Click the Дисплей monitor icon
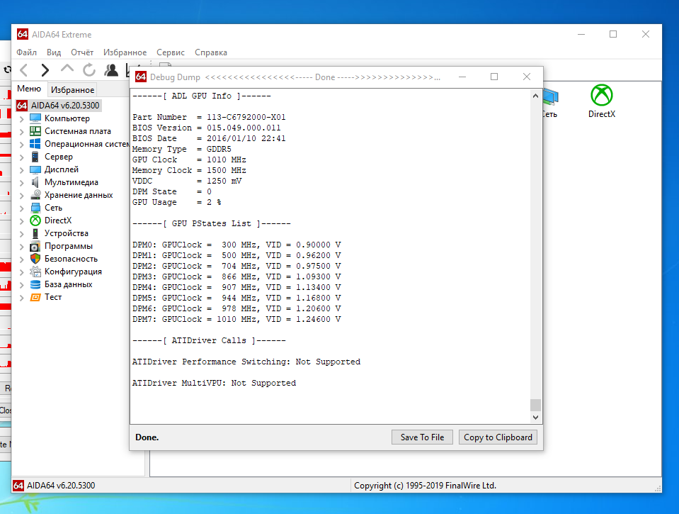 [x=35, y=169]
